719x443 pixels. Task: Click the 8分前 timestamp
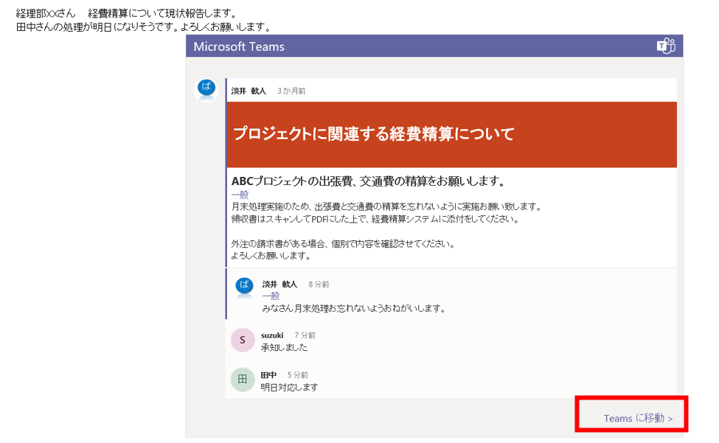pyautogui.click(x=319, y=284)
